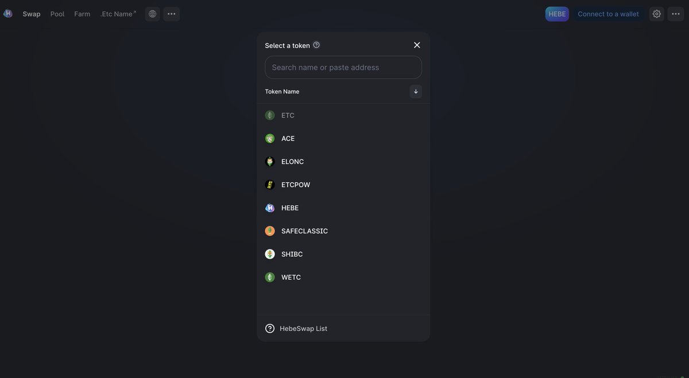Click the HebeSwap List question icon
This screenshot has height=378, width=689.
pos(270,329)
